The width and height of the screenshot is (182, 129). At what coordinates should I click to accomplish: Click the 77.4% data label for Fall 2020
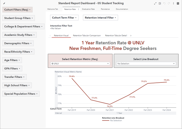pyautogui.click(x=94, y=98)
